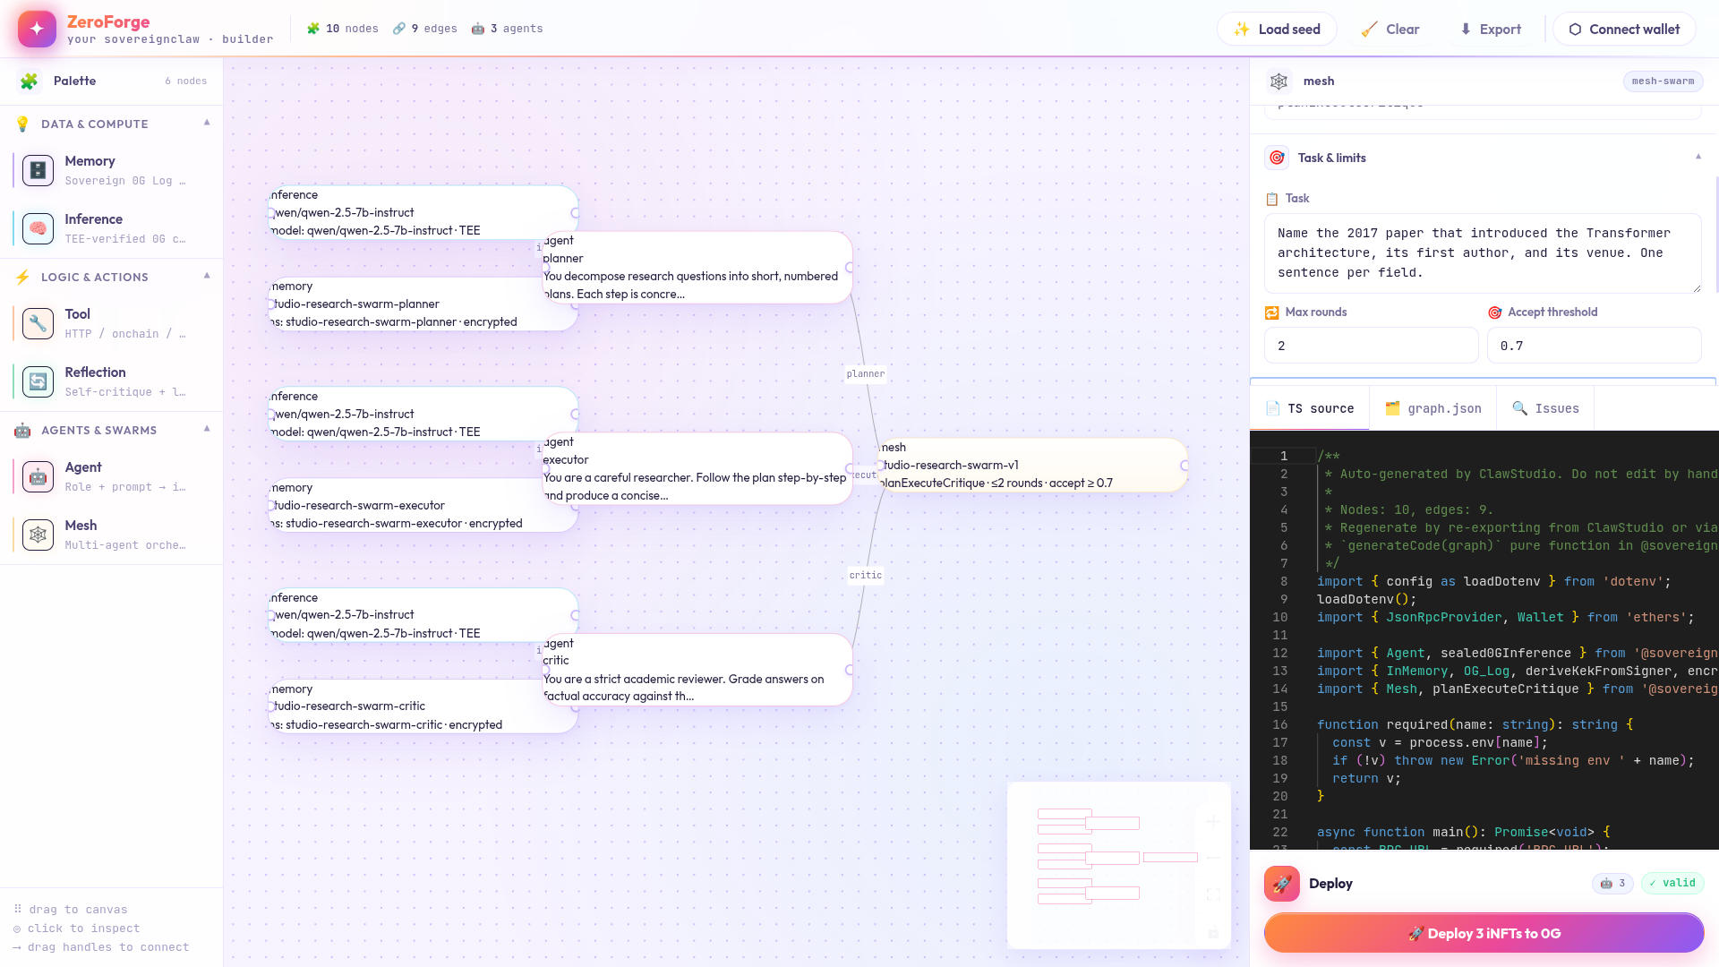The height and width of the screenshot is (967, 1719).
Task: Switch to the TS source tab
Action: point(1310,408)
